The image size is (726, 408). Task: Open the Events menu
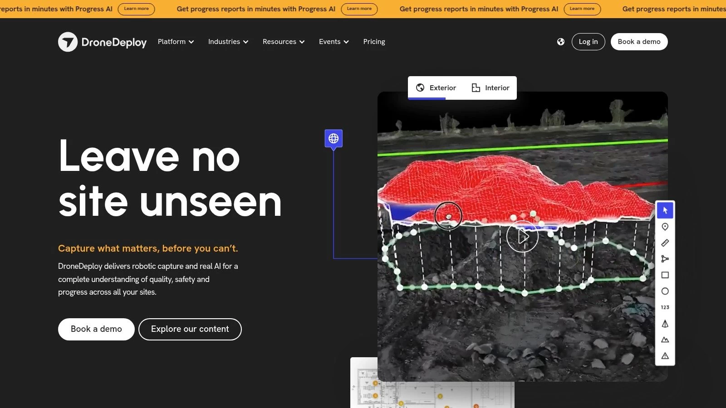[x=333, y=41]
